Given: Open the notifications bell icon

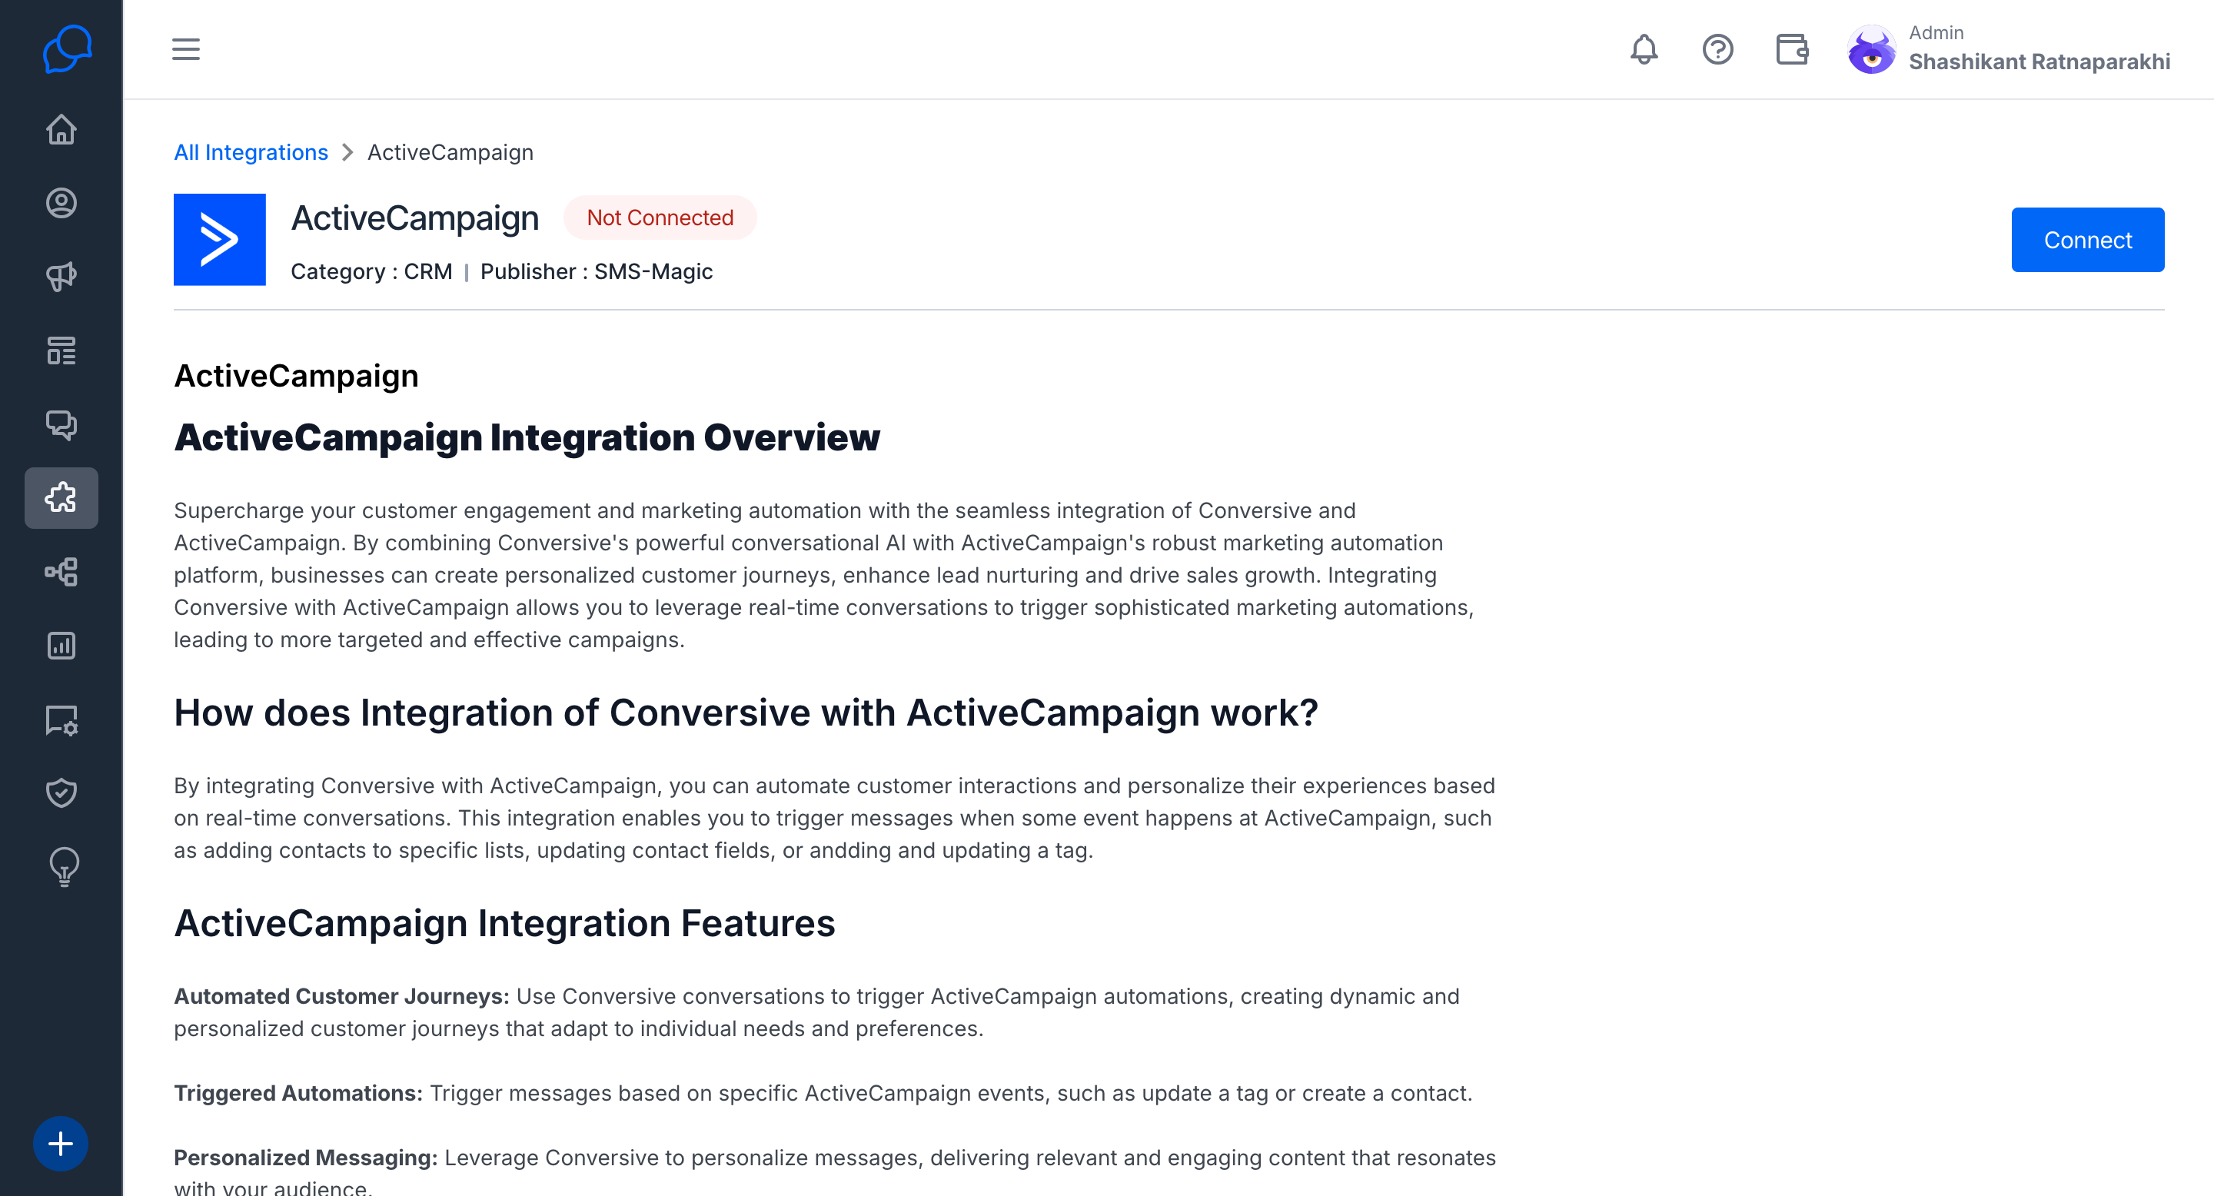Looking at the screenshot, I should click(1644, 49).
